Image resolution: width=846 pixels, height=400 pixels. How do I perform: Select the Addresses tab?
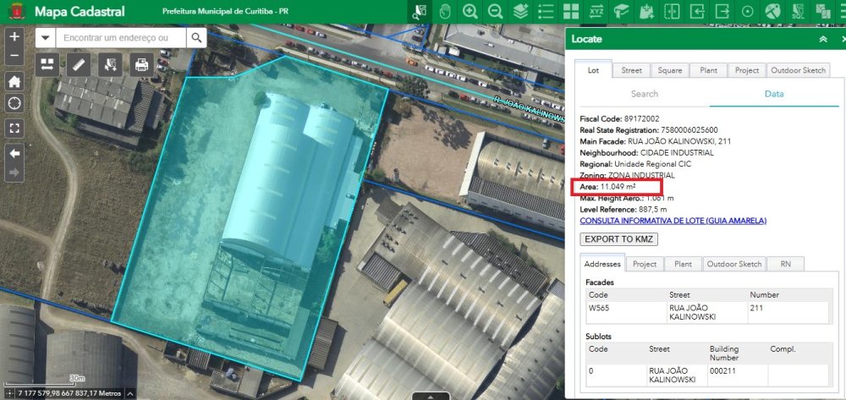[603, 264]
